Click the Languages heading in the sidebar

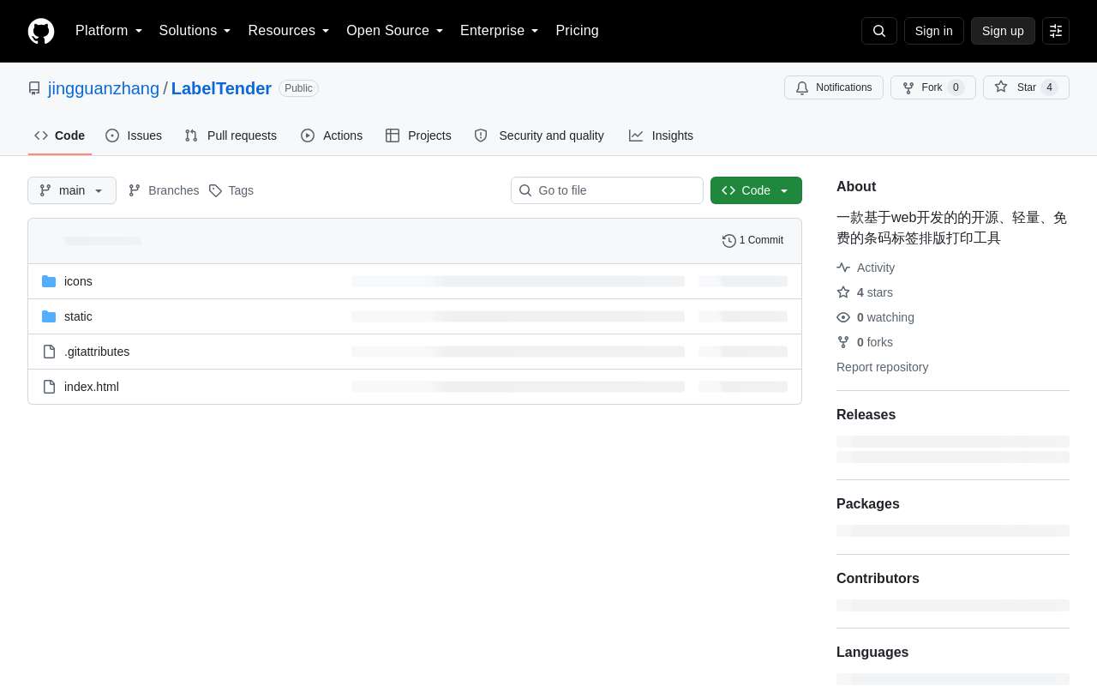point(872,653)
